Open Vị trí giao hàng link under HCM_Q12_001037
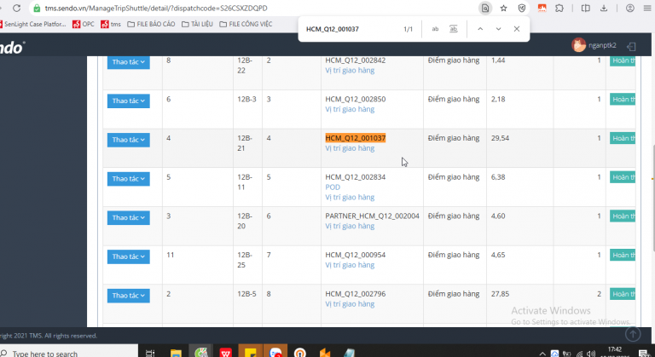 (350, 148)
